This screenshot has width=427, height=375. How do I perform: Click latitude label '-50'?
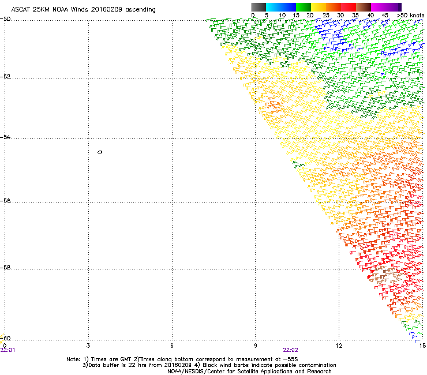[5, 19]
